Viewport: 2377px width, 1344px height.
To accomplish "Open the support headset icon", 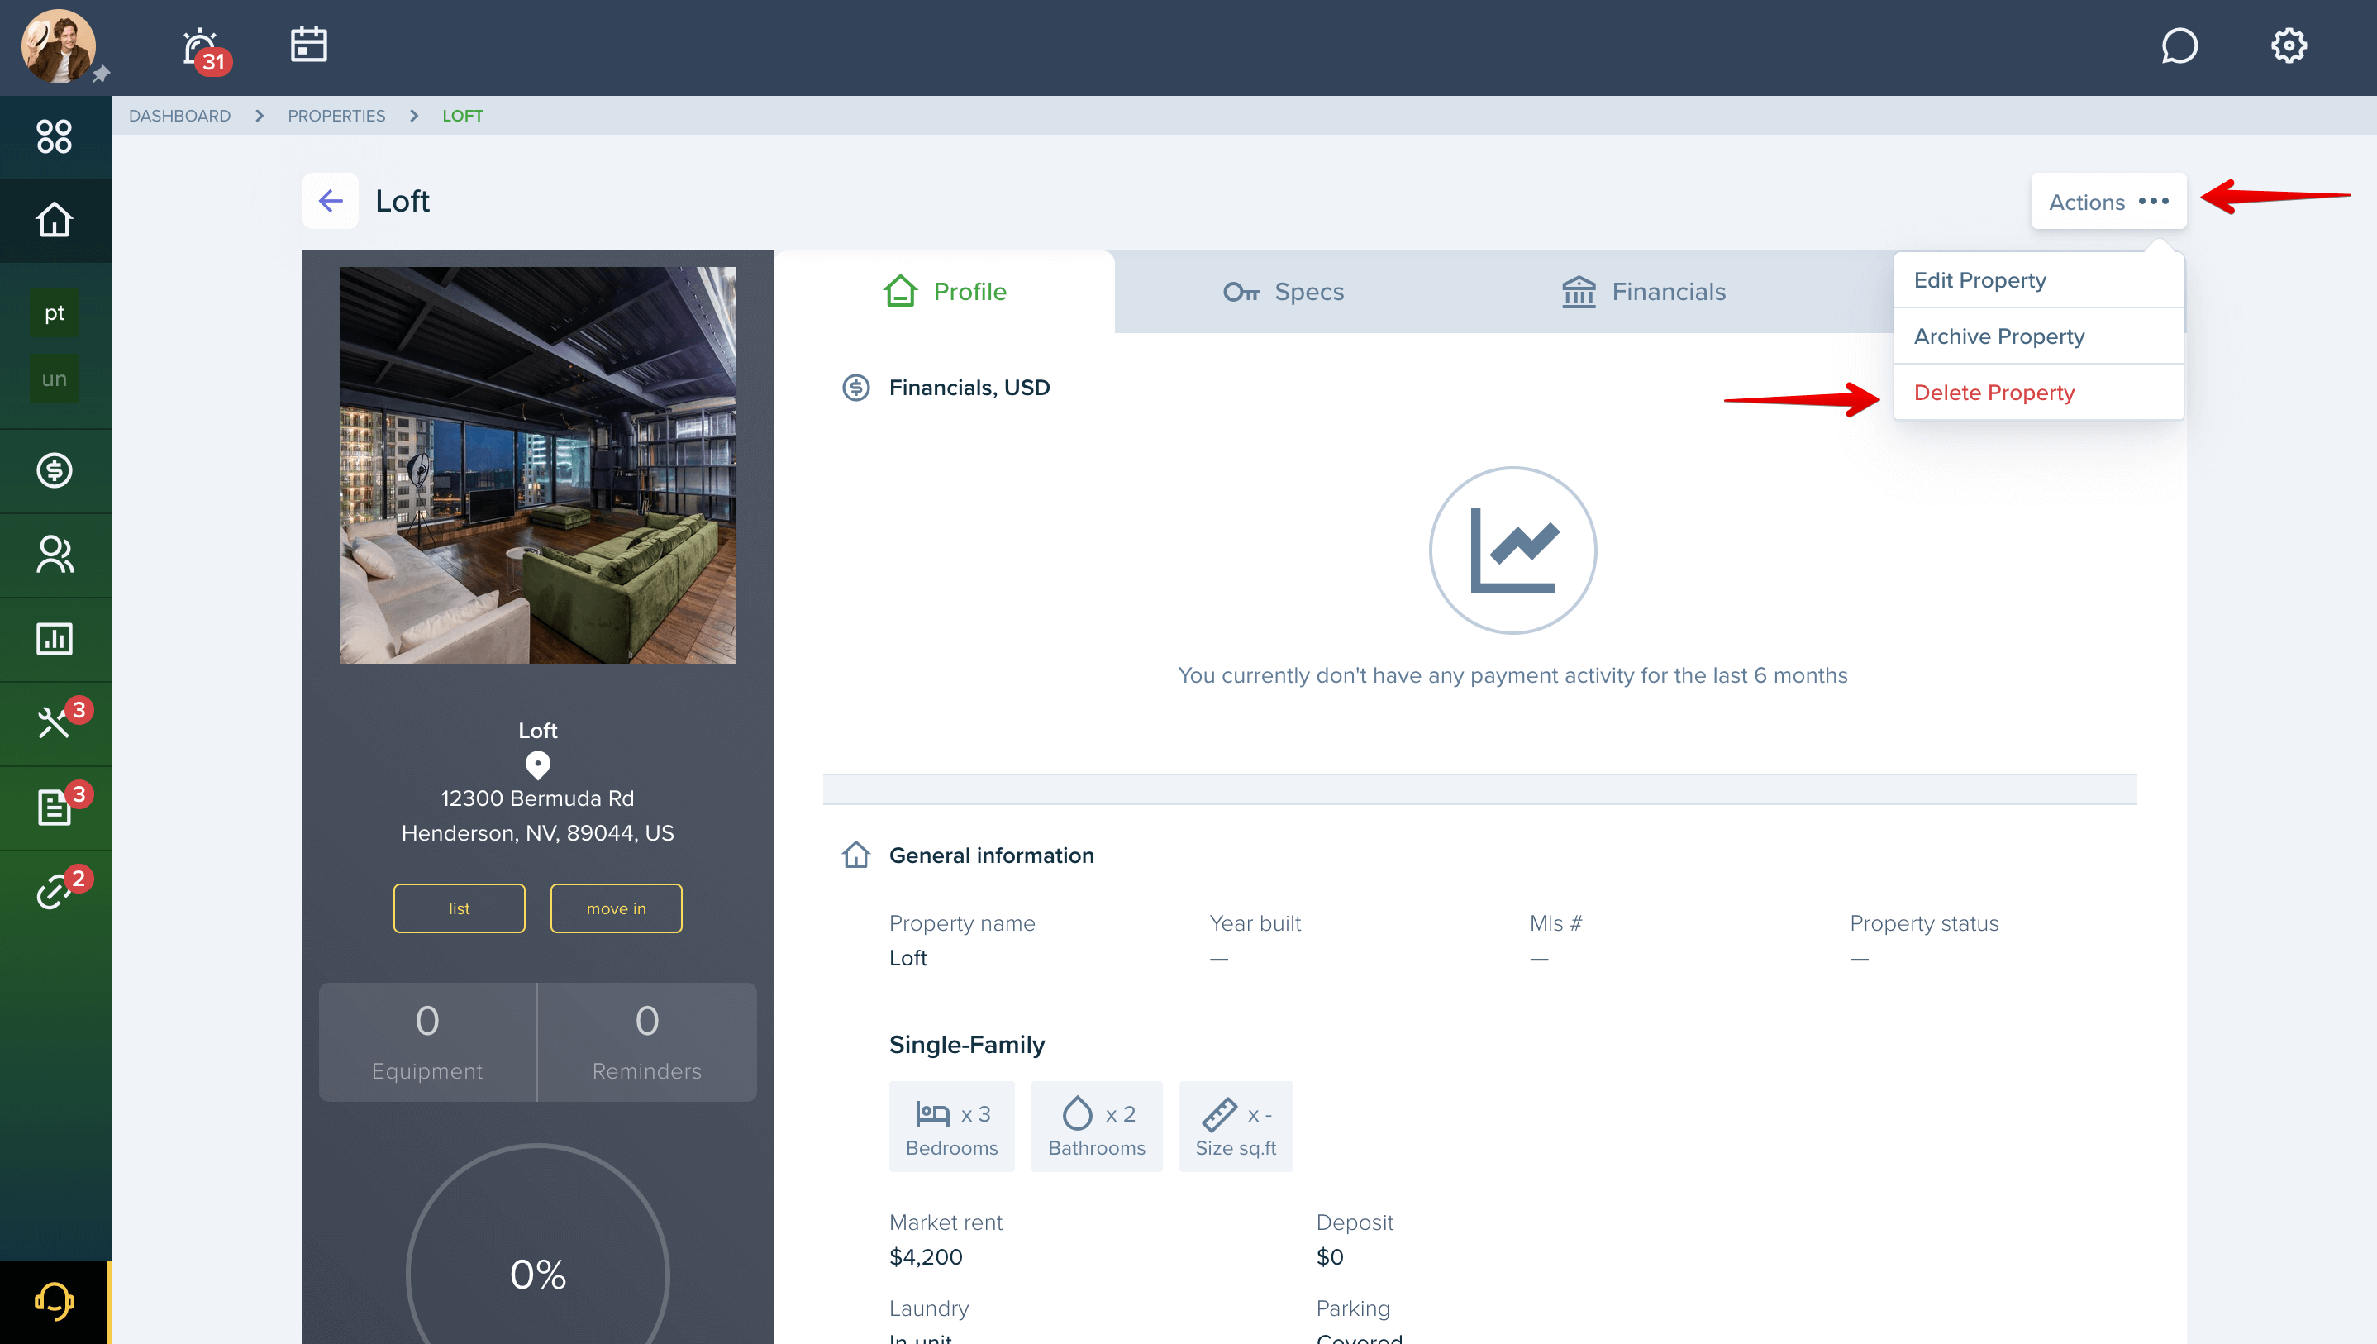I will click(55, 1302).
